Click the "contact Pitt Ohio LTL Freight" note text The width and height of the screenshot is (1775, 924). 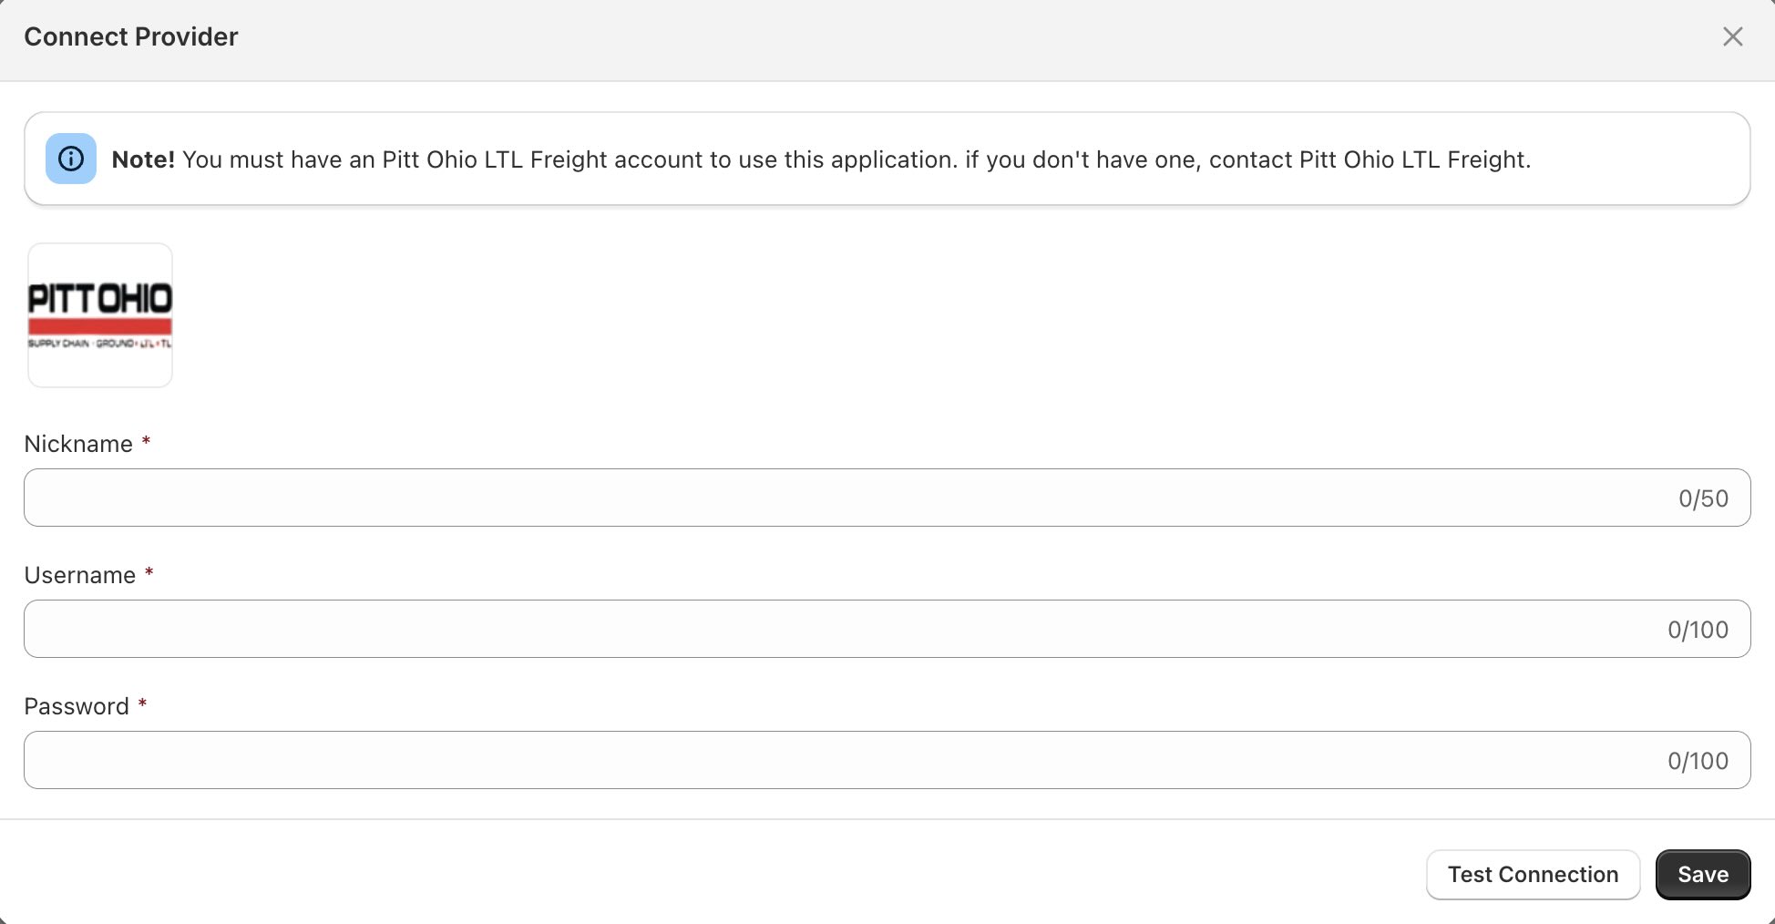point(1369,159)
